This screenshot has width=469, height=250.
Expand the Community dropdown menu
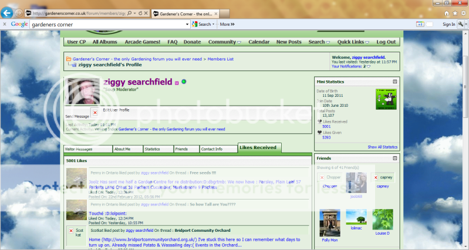(224, 42)
